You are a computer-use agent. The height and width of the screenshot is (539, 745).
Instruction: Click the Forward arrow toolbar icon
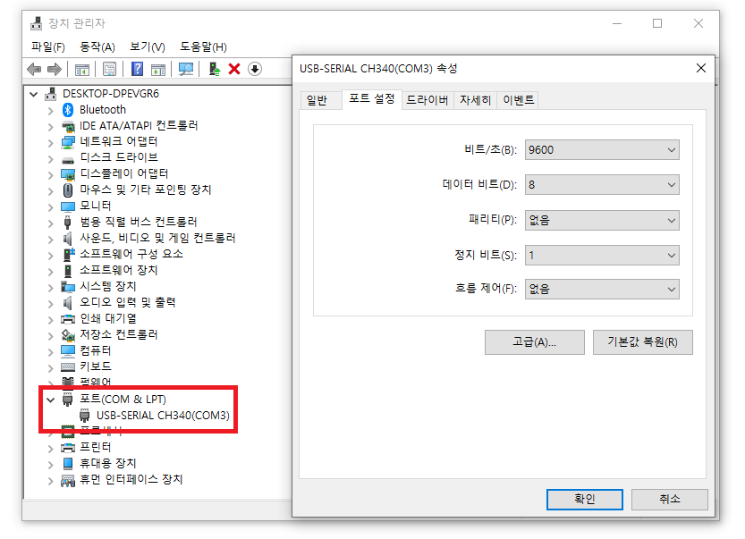click(55, 70)
